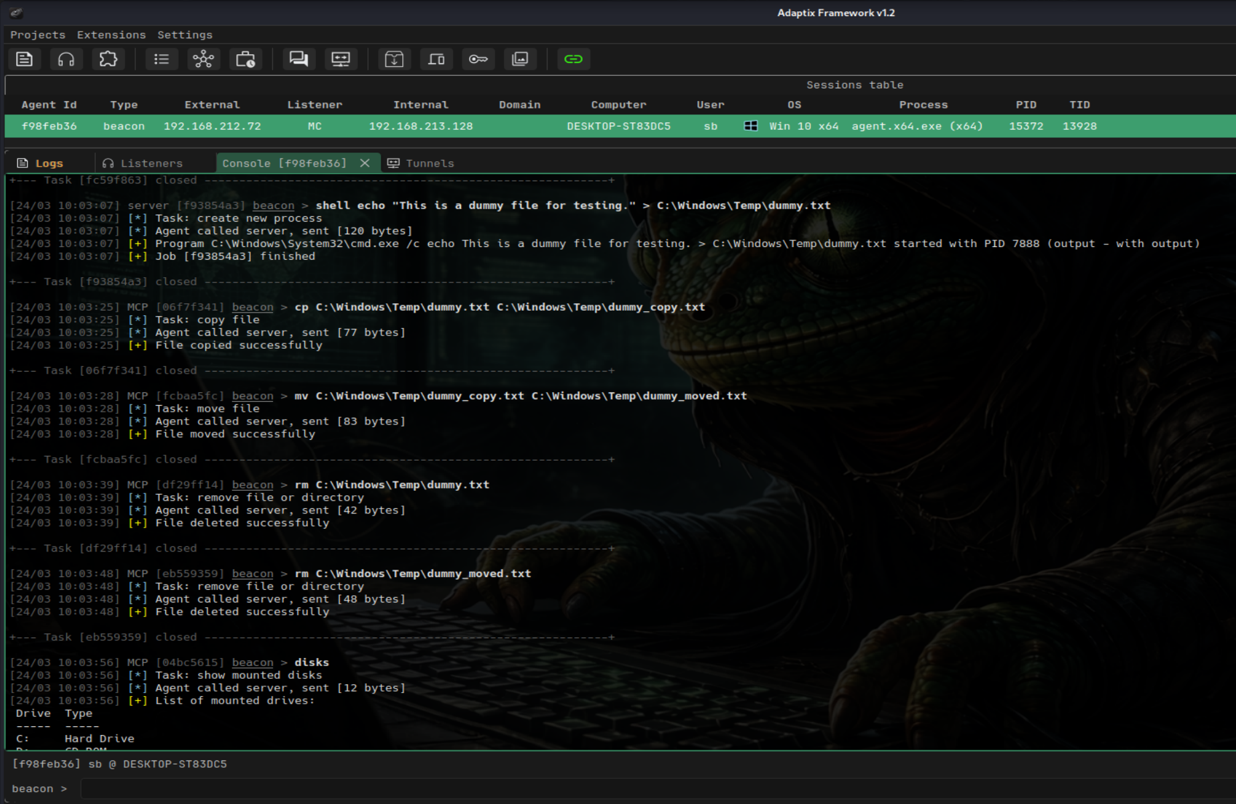Click the Sessions table title label
Viewport: 1236px width, 804px height.
click(855, 85)
